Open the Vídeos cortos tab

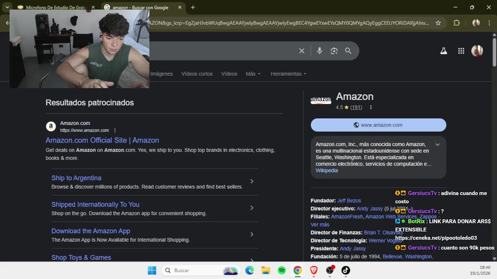197,74
